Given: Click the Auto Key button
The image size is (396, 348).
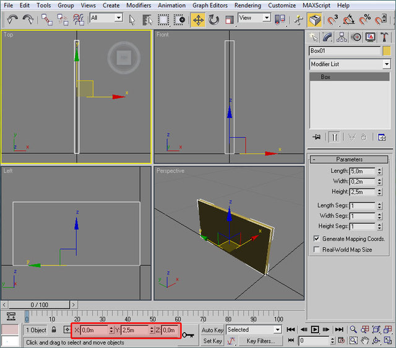Looking at the screenshot, I should (x=212, y=330).
